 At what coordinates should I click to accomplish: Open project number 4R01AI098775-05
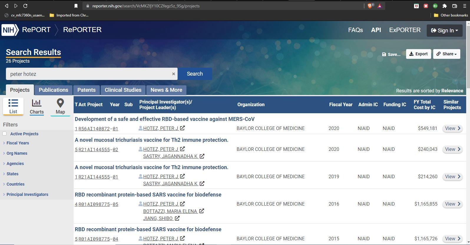click(x=97, y=204)
